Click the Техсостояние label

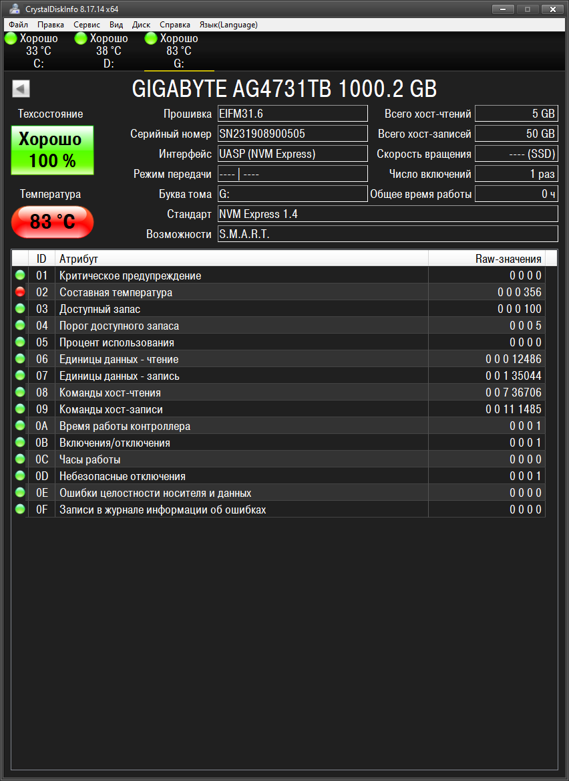[50, 114]
